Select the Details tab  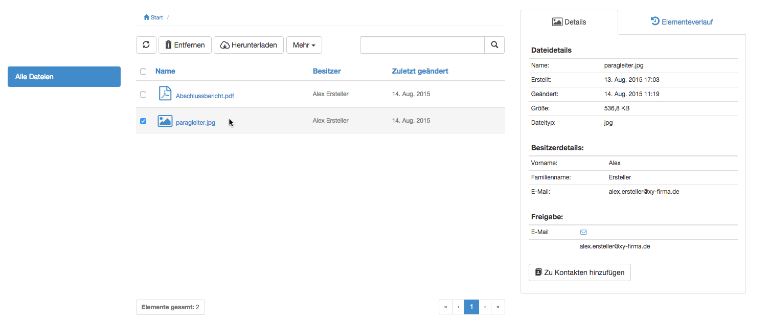coord(569,22)
